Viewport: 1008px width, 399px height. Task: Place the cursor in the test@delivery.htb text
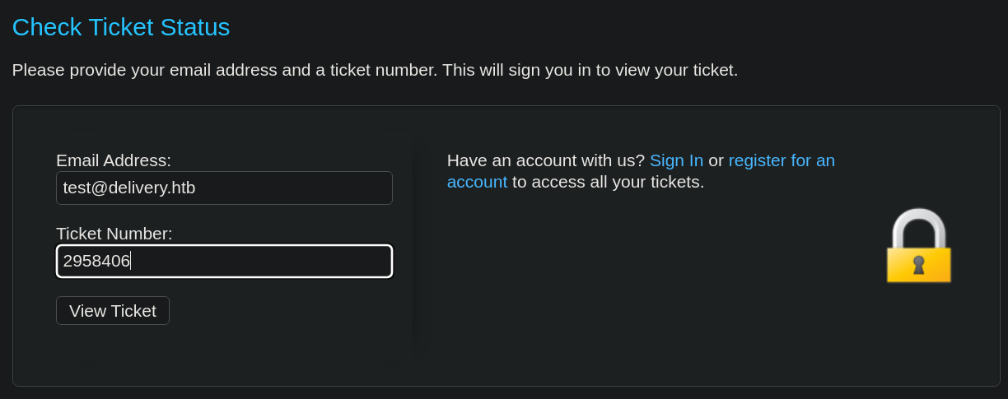pyautogui.click(x=129, y=188)
